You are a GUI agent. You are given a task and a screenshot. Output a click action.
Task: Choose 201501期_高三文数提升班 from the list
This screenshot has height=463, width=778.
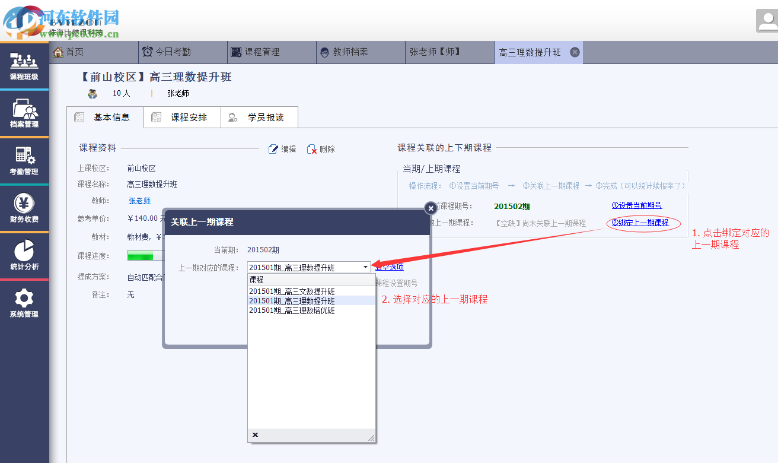pyautogui.click(x=311, y=291)
